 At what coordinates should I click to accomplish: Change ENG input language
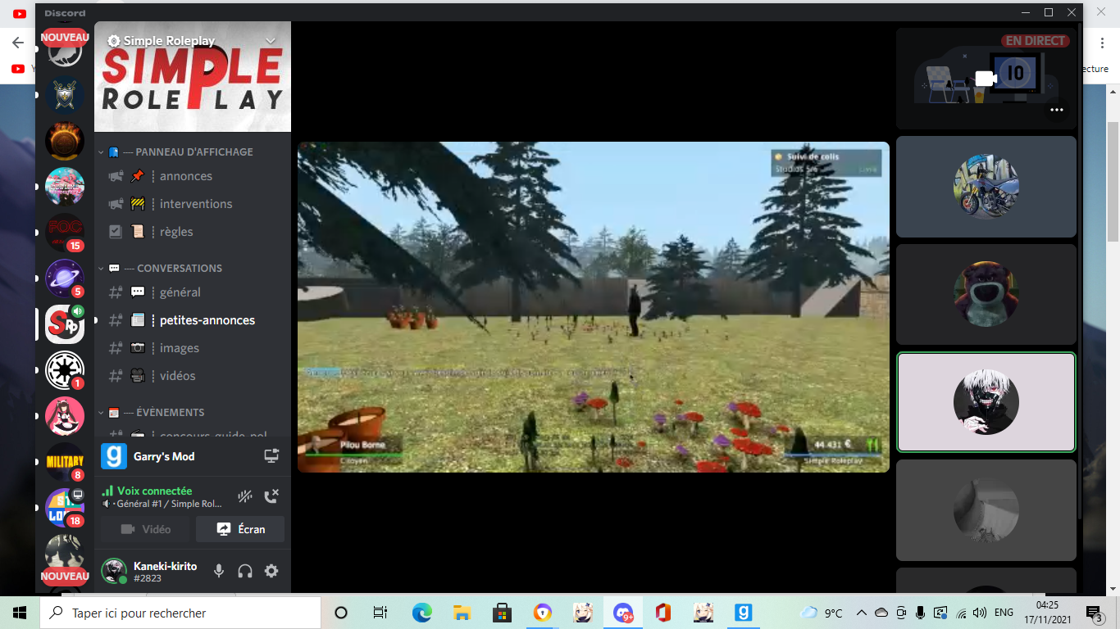coord(1004,613)
